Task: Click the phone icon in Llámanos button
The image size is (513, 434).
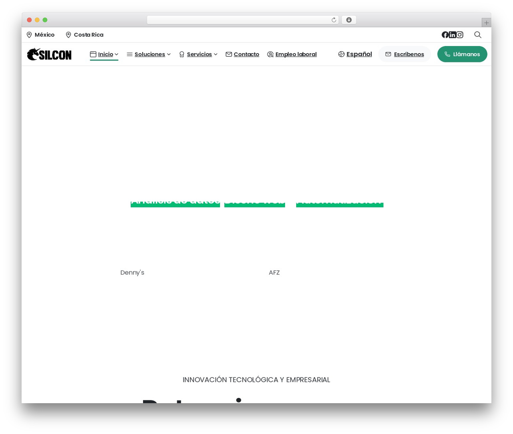Action: pyautogui.click(x=447, y=54)
